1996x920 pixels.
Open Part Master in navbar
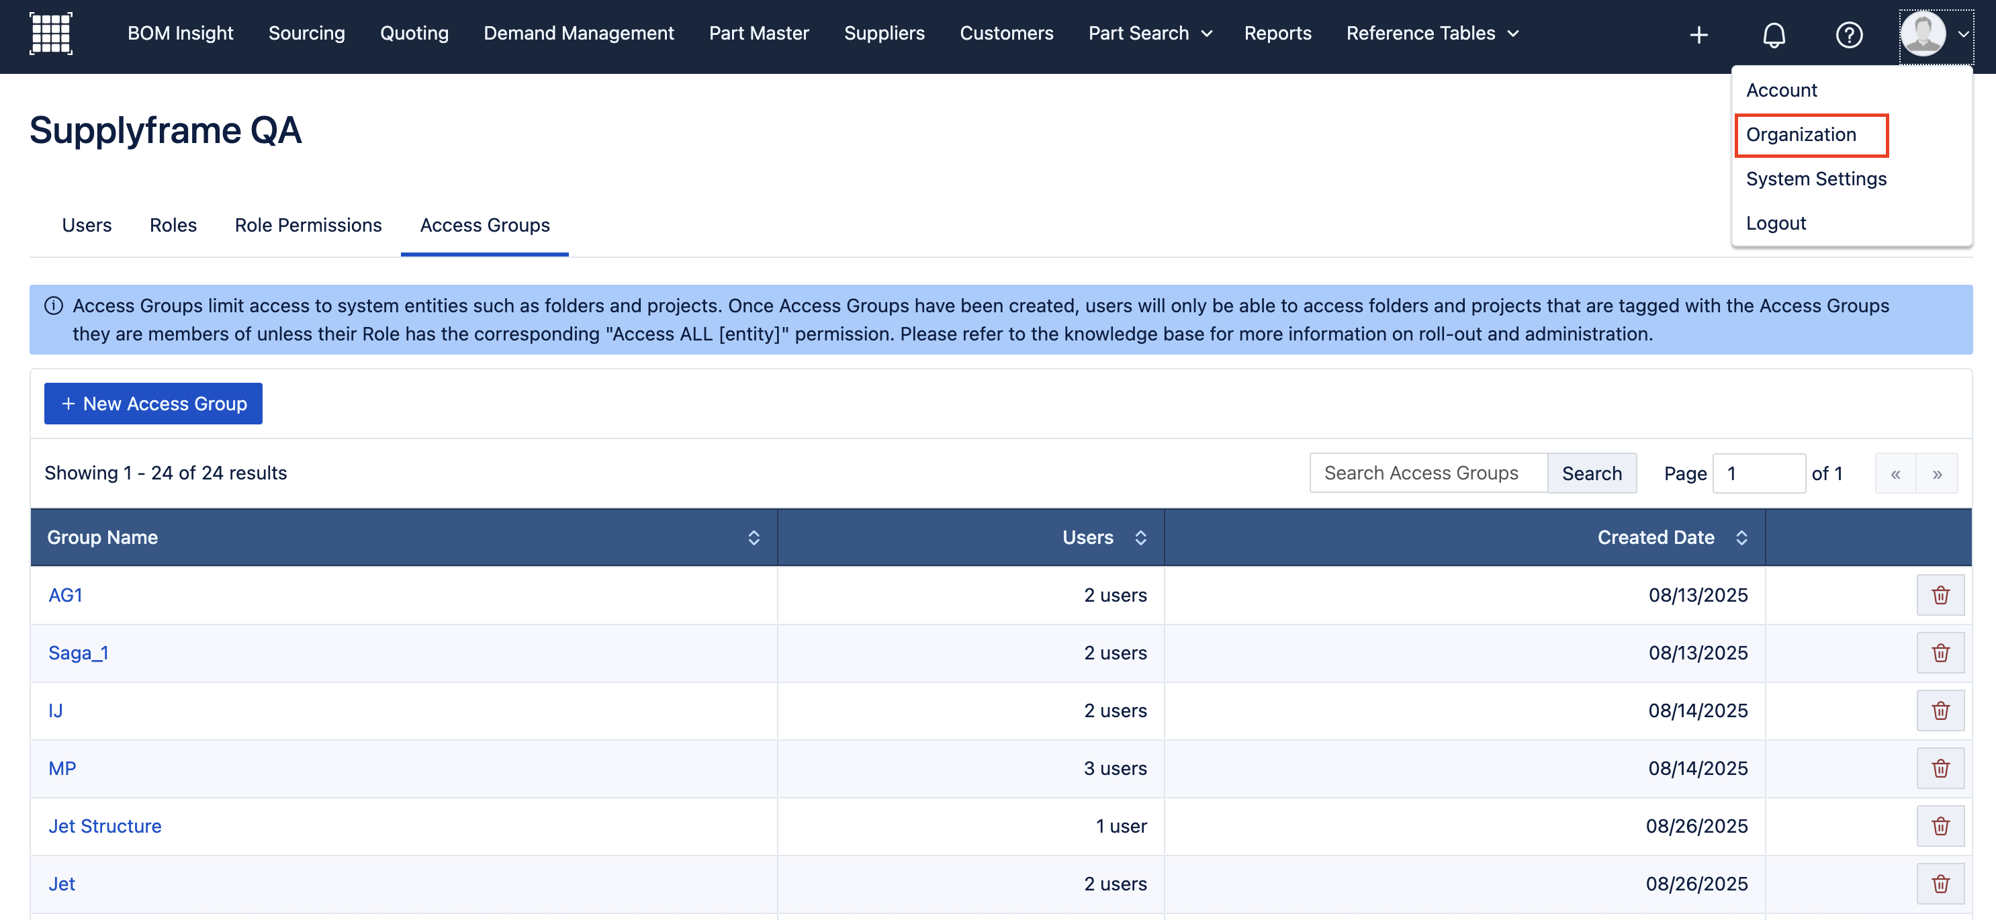(758, 34)
